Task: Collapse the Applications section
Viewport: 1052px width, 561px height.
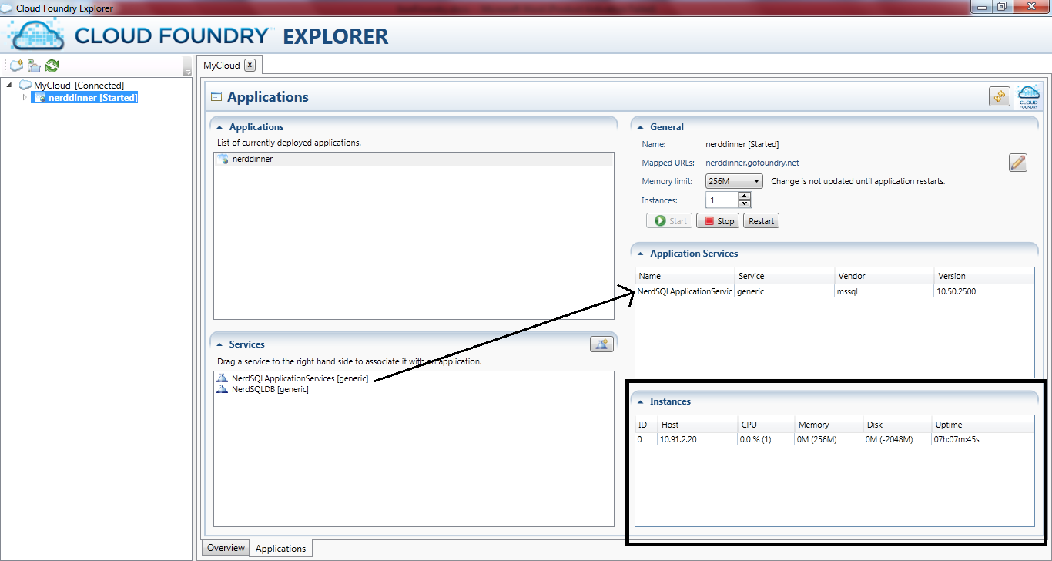Action: coord(219,127)
